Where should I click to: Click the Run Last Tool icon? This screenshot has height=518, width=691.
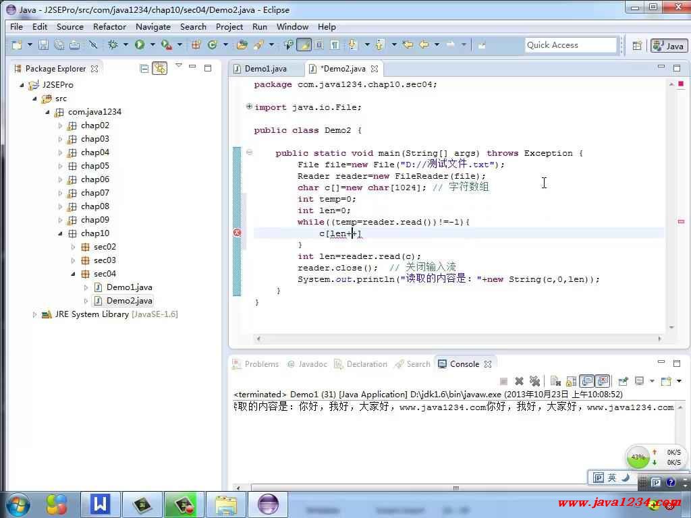coord(166,45)
